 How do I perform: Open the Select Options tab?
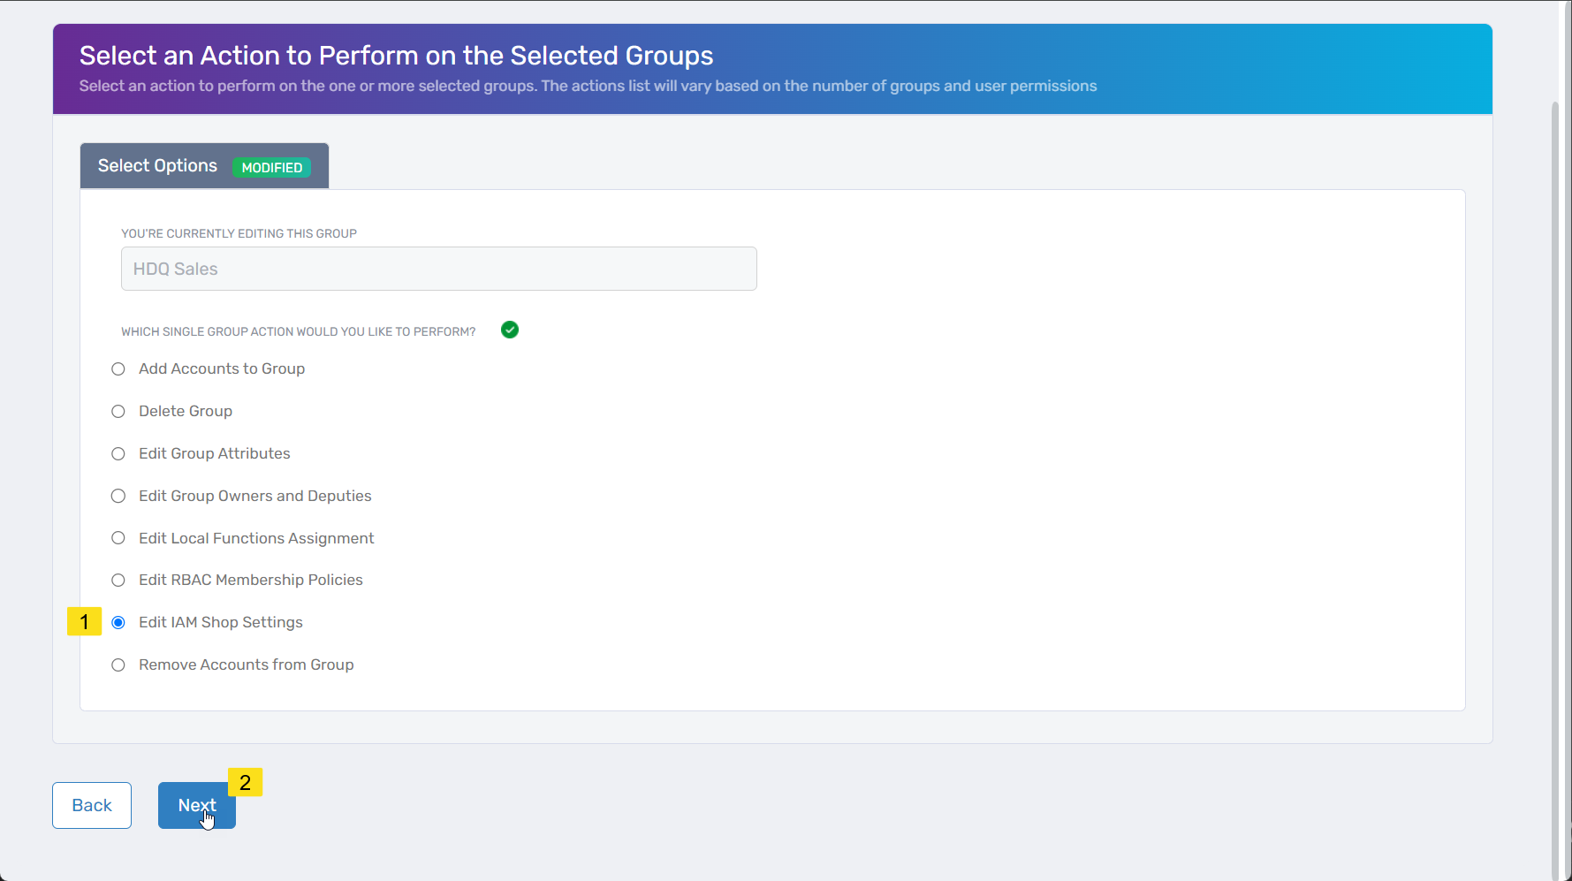click(x=158, y=166)
